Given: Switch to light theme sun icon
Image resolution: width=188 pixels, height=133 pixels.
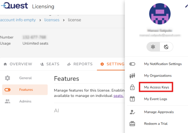Looking at the screenshot, I should pos(153,47).
